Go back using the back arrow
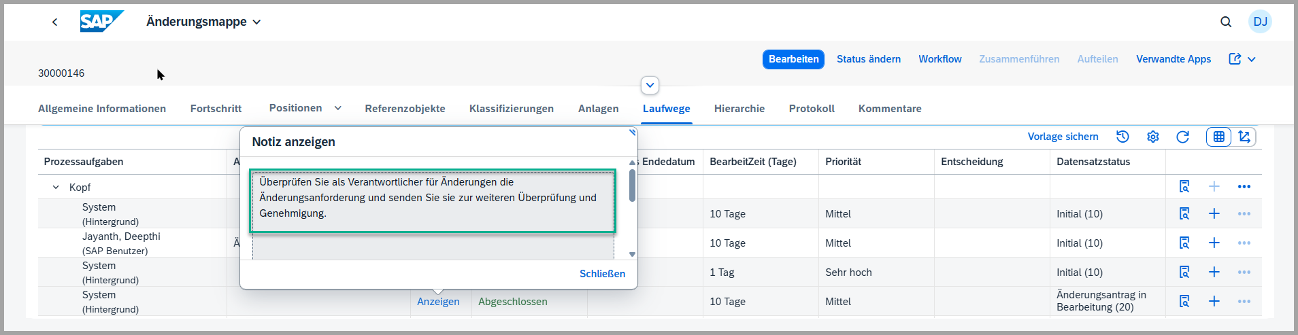The height and width of the screenshot is (335, 1298). (x=55, y=22)
